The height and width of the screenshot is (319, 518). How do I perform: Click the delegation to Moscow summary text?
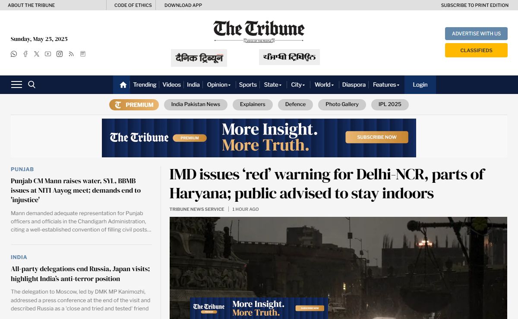click(x=81, y=300)
